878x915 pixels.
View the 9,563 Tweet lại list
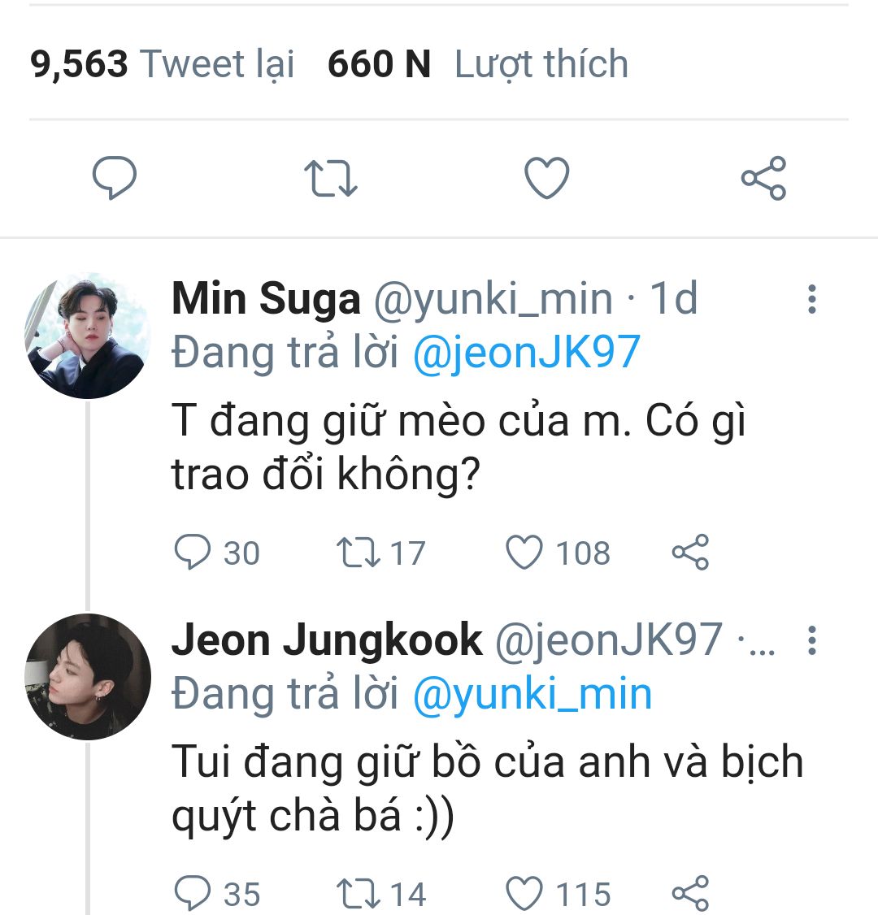coord(163,64)
